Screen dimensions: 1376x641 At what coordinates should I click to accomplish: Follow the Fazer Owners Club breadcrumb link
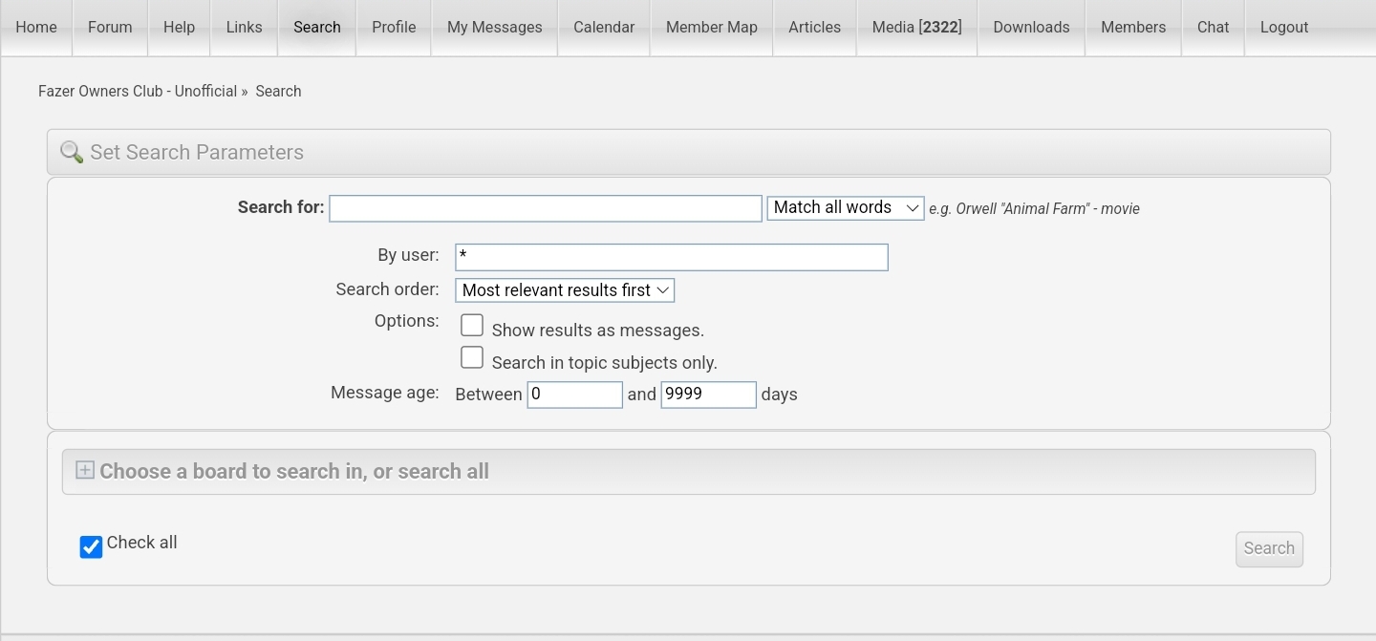pos(138,92)
